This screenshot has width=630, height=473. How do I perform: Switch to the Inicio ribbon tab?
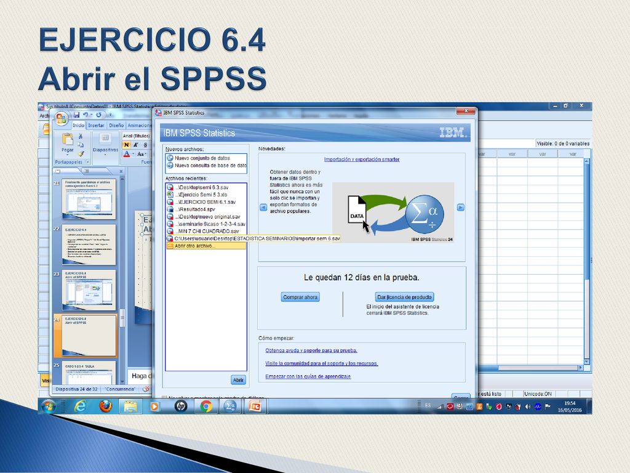(x=79, y=126)
